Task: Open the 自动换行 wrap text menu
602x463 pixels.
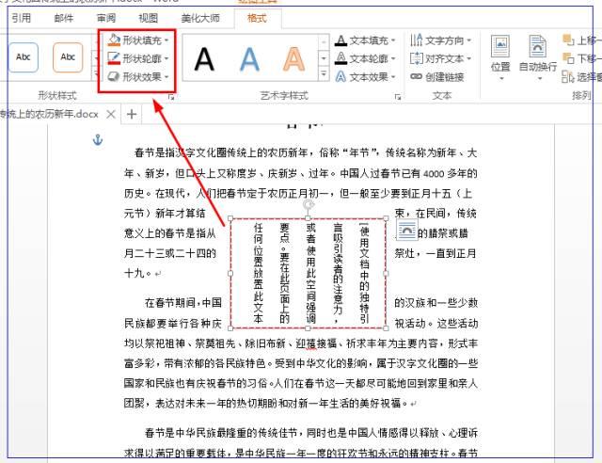Action: 537,57
